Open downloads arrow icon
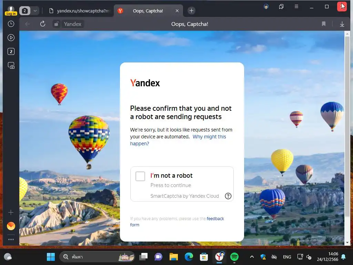The width and height of the screenshot is (353, 265). 342,24
